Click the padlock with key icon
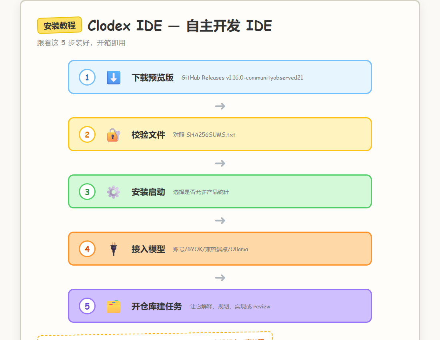Viewport: 440px width, 340px height. coord(114,135)
